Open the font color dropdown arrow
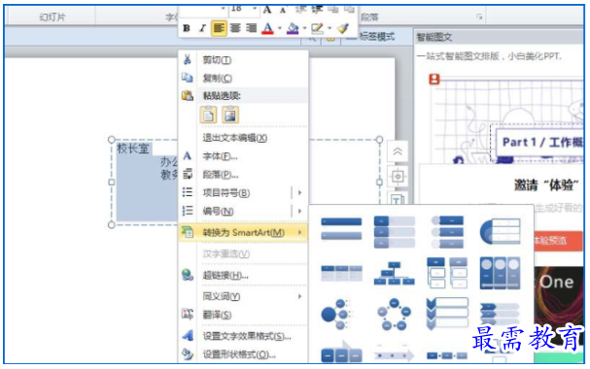 point(280,28)
